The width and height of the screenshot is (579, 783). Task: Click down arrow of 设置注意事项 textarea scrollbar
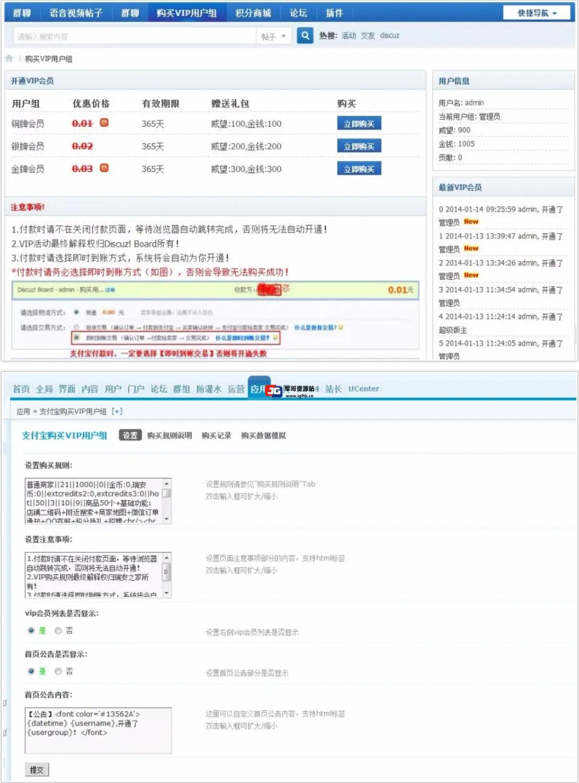pyautogui.click(x=167, y=593)
